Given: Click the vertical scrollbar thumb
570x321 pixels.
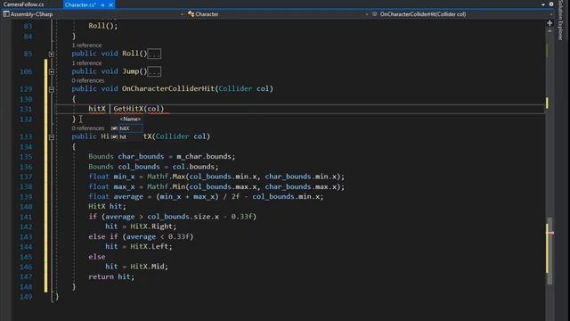Looking at the screenshot, I should (x=550, y=251).
